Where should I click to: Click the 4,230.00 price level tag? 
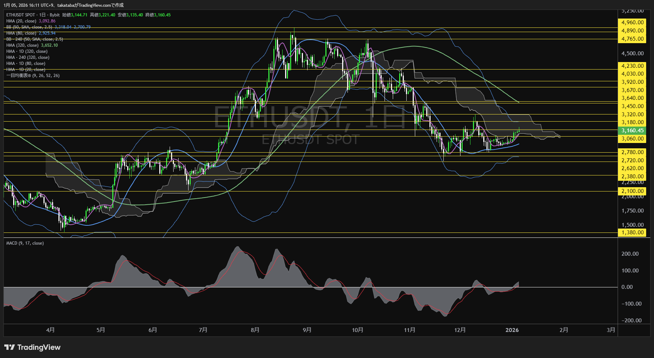click(632, 66)
